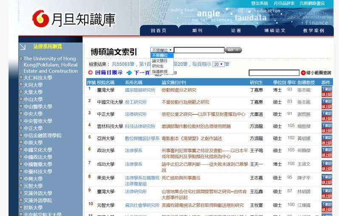
Task: Open the 博碩論文 navigation tab
Action: click(275, 30)
